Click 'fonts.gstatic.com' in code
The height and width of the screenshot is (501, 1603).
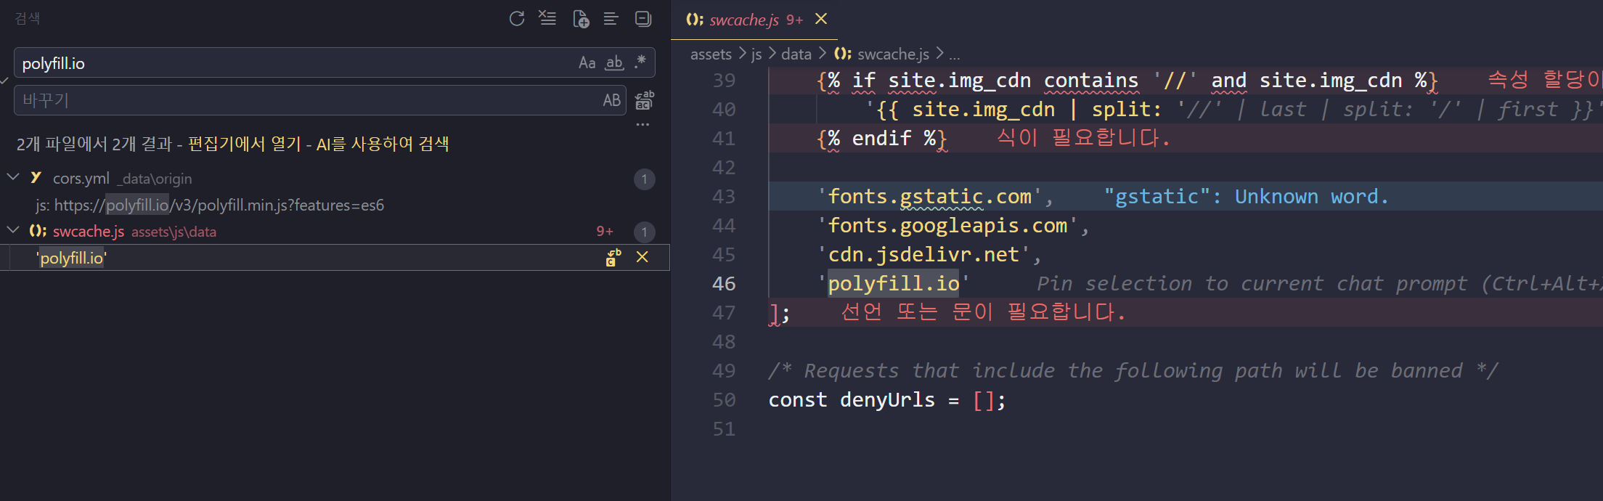(x=930, y=196)
